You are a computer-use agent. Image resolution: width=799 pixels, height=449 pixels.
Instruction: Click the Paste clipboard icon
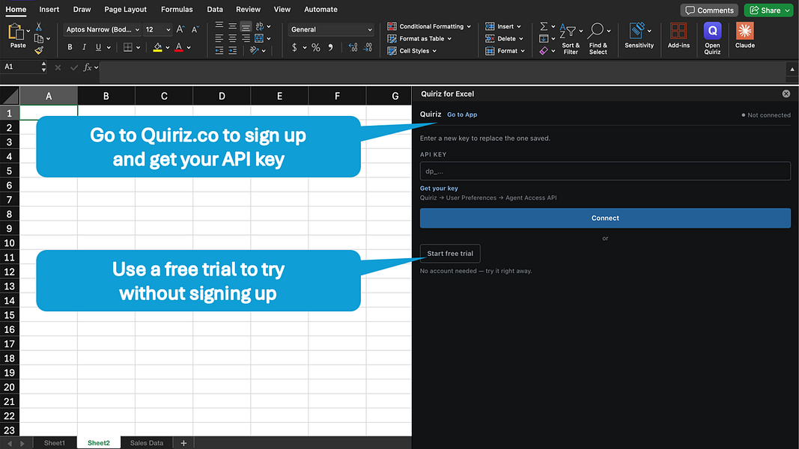16,32
